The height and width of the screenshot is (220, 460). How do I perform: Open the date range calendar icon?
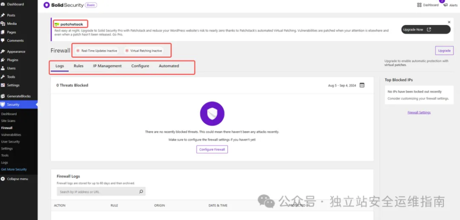(x=362, y=85)
